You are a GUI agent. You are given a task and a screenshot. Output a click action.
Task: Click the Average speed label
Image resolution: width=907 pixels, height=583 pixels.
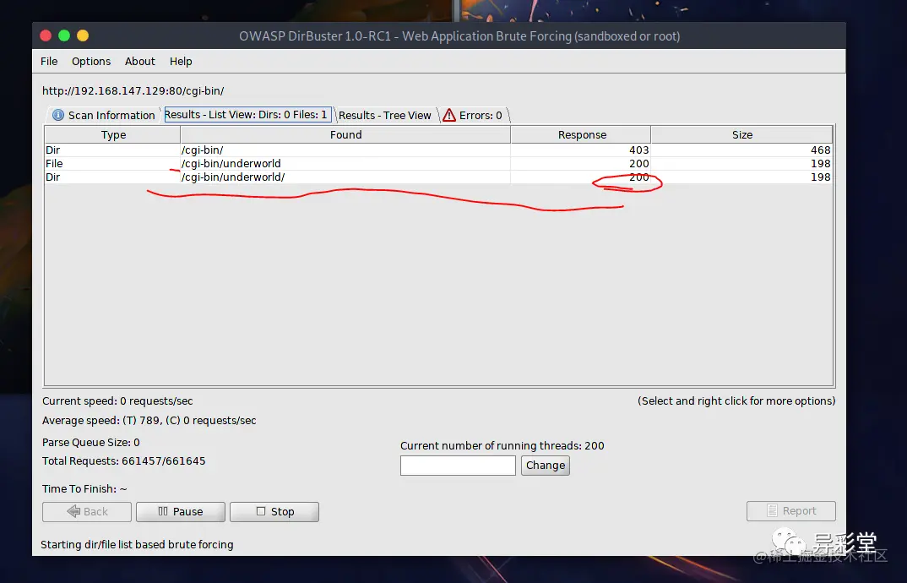pos(149,421)
